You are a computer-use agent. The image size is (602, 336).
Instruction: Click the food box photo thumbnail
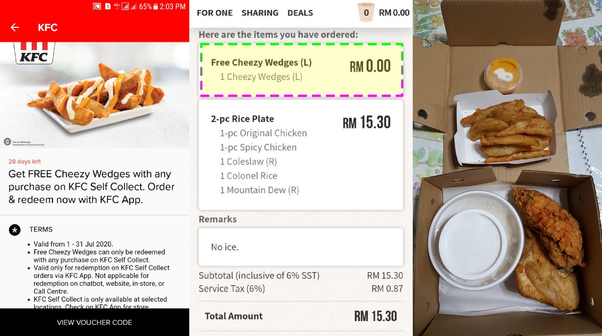click(507, 168)
